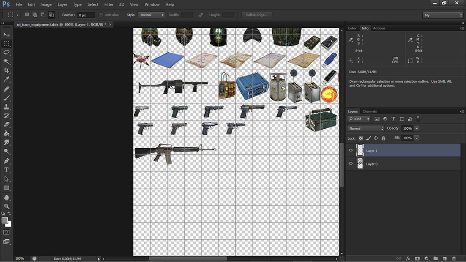Toggle the Anti-alias checkbox
Screen dimensions: 466x262
101,15
